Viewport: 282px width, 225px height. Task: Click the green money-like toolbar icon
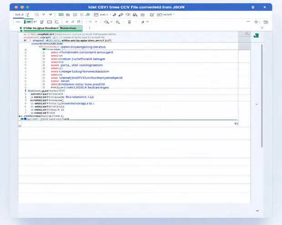tap(61, 15)
